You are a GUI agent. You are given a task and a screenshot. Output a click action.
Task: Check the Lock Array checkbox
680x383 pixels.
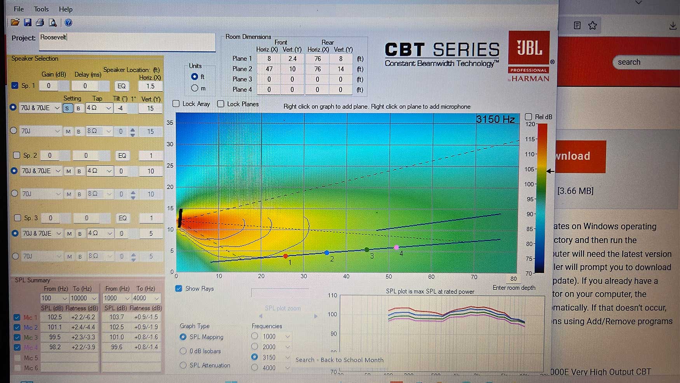[x=176, y=104]
